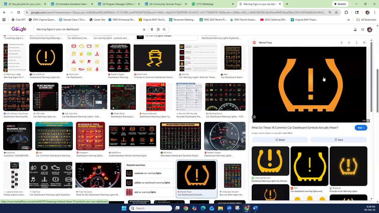Open Haynes Manuals red dashboard lights thumbnail
Image resolution: width=379 pixels, height=213 pixels.
pyautogui.click(x=156, y=97)
